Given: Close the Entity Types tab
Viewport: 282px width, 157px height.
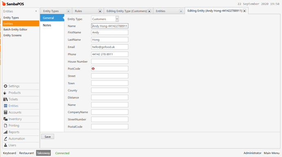Looking at the screenshot, I should pos(68,11).
